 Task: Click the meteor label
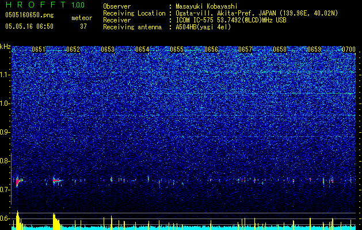(x=82, y=18)
